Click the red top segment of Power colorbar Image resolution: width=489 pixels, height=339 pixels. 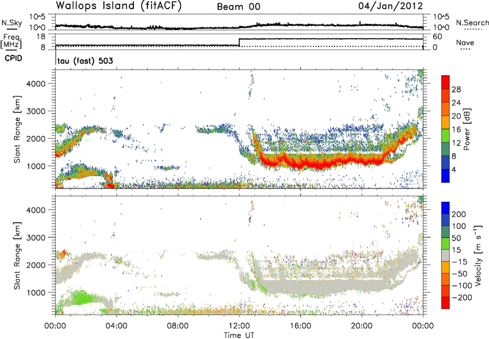tap(446, 82)
